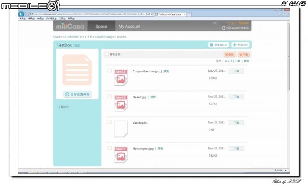Click the D-Link DWR-117 breadcrumb link
Image resolution: width=308 pixels, height=187 pixels.
[x=74, y=37]
